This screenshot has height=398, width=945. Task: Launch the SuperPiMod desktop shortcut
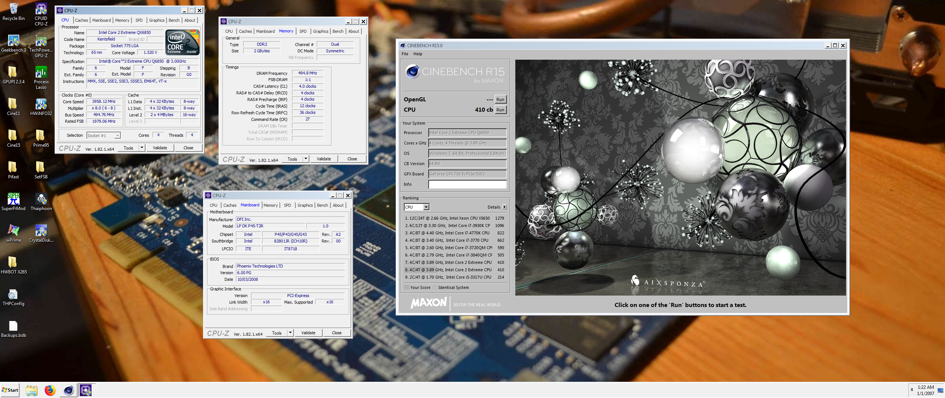(x=14, y=202)
